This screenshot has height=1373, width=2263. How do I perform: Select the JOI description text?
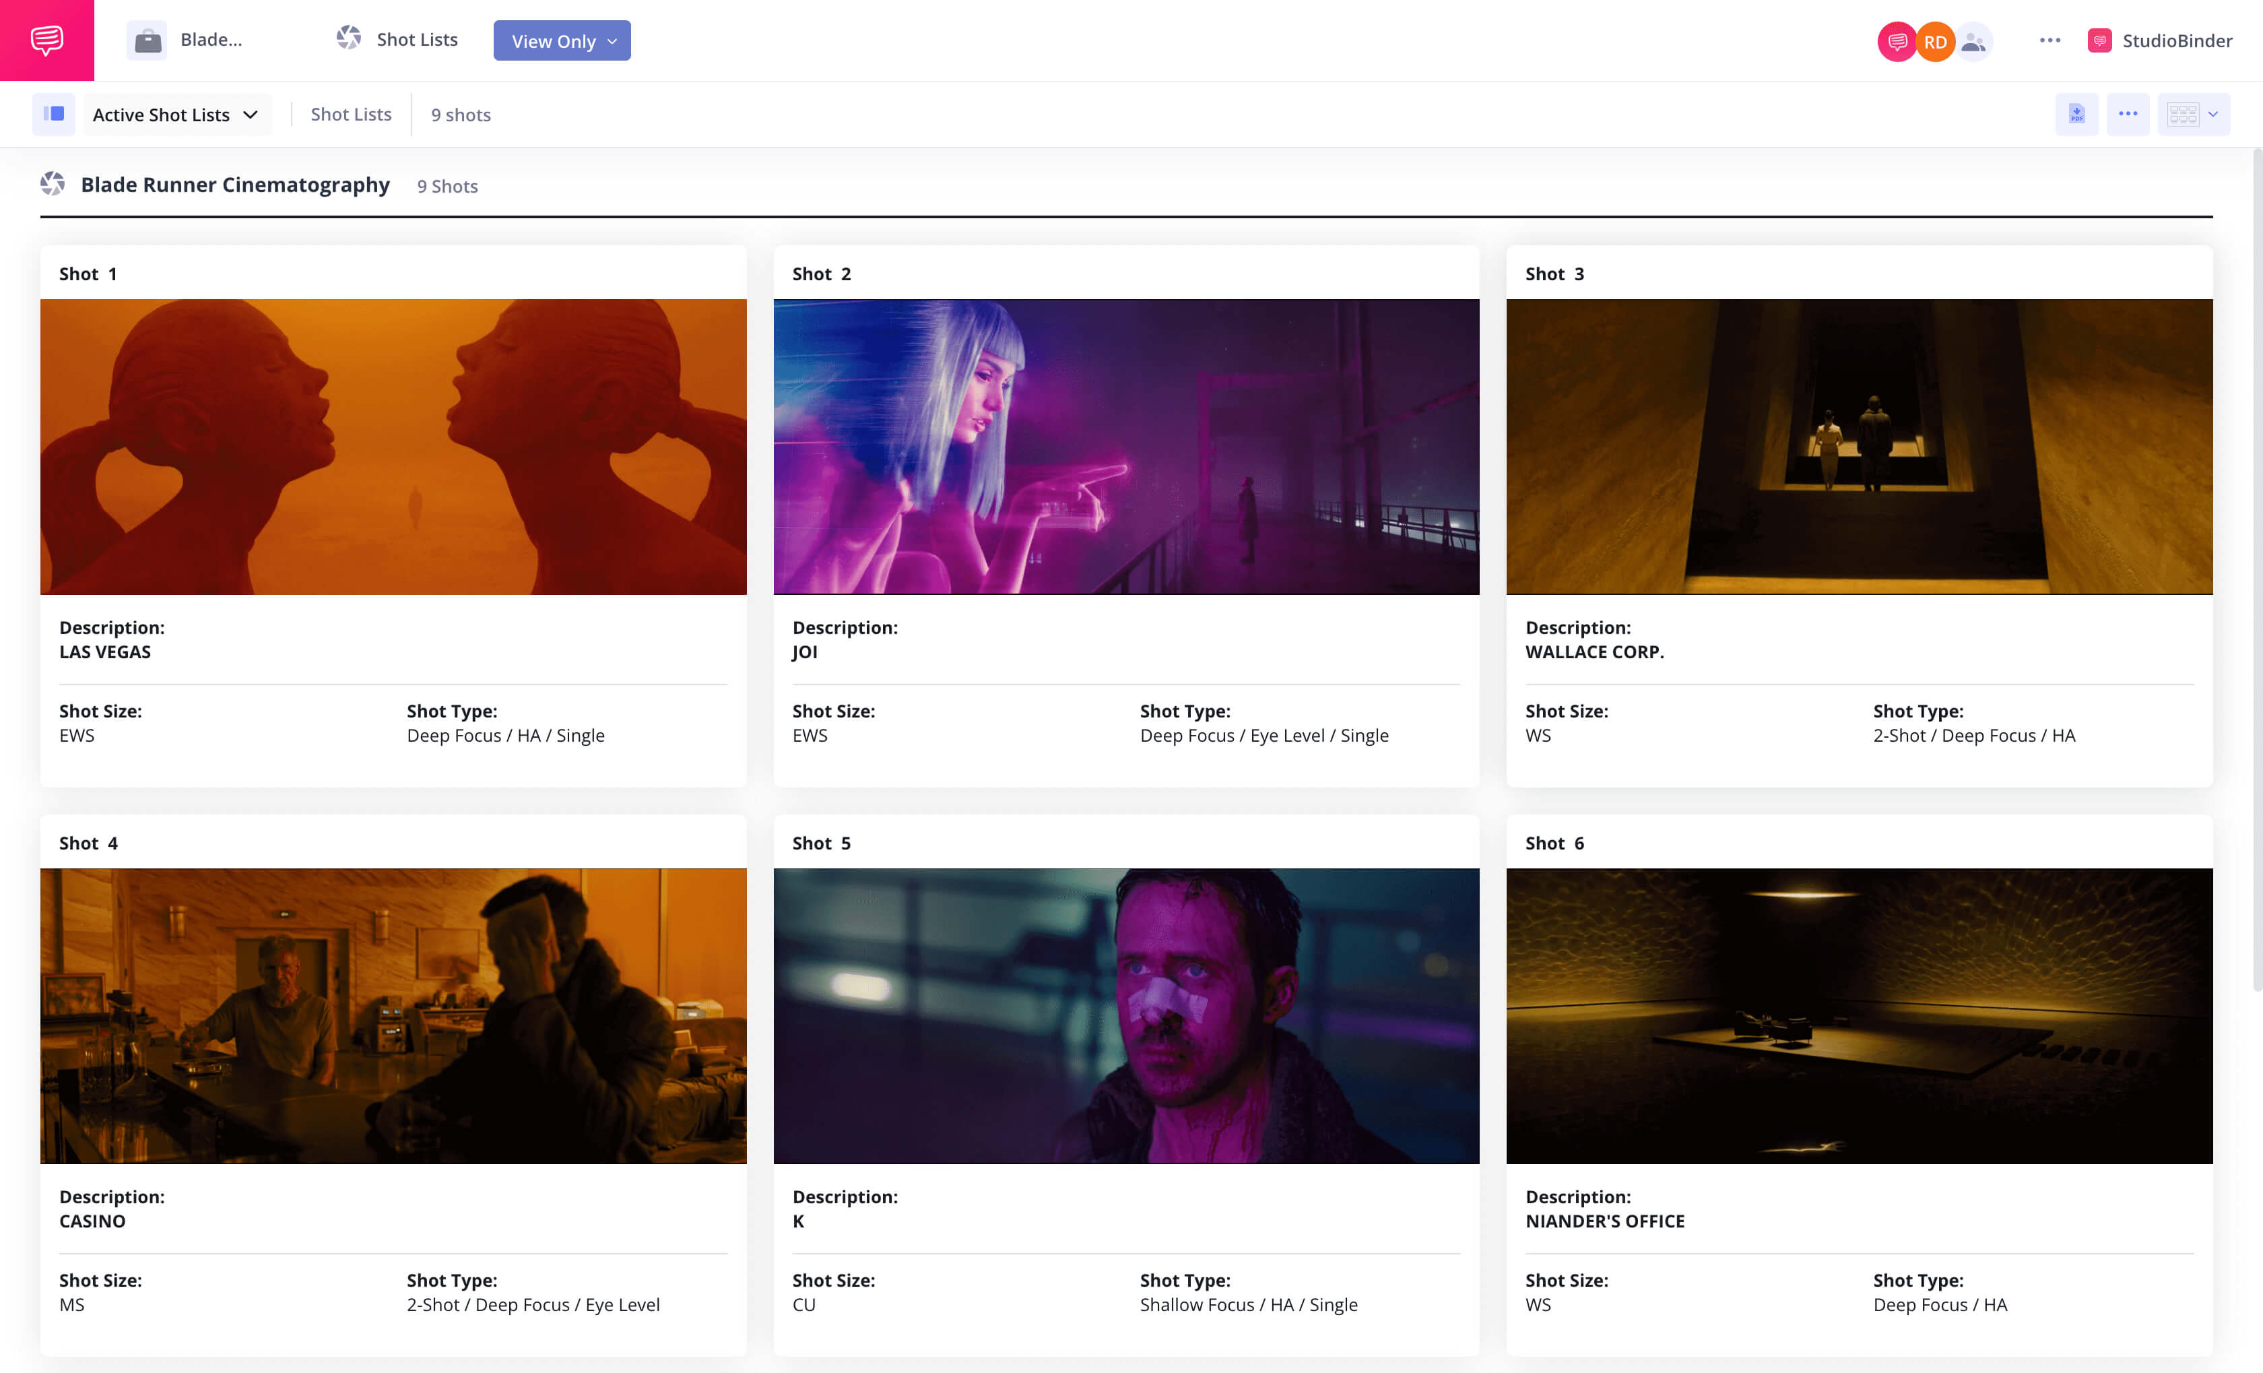805,652
